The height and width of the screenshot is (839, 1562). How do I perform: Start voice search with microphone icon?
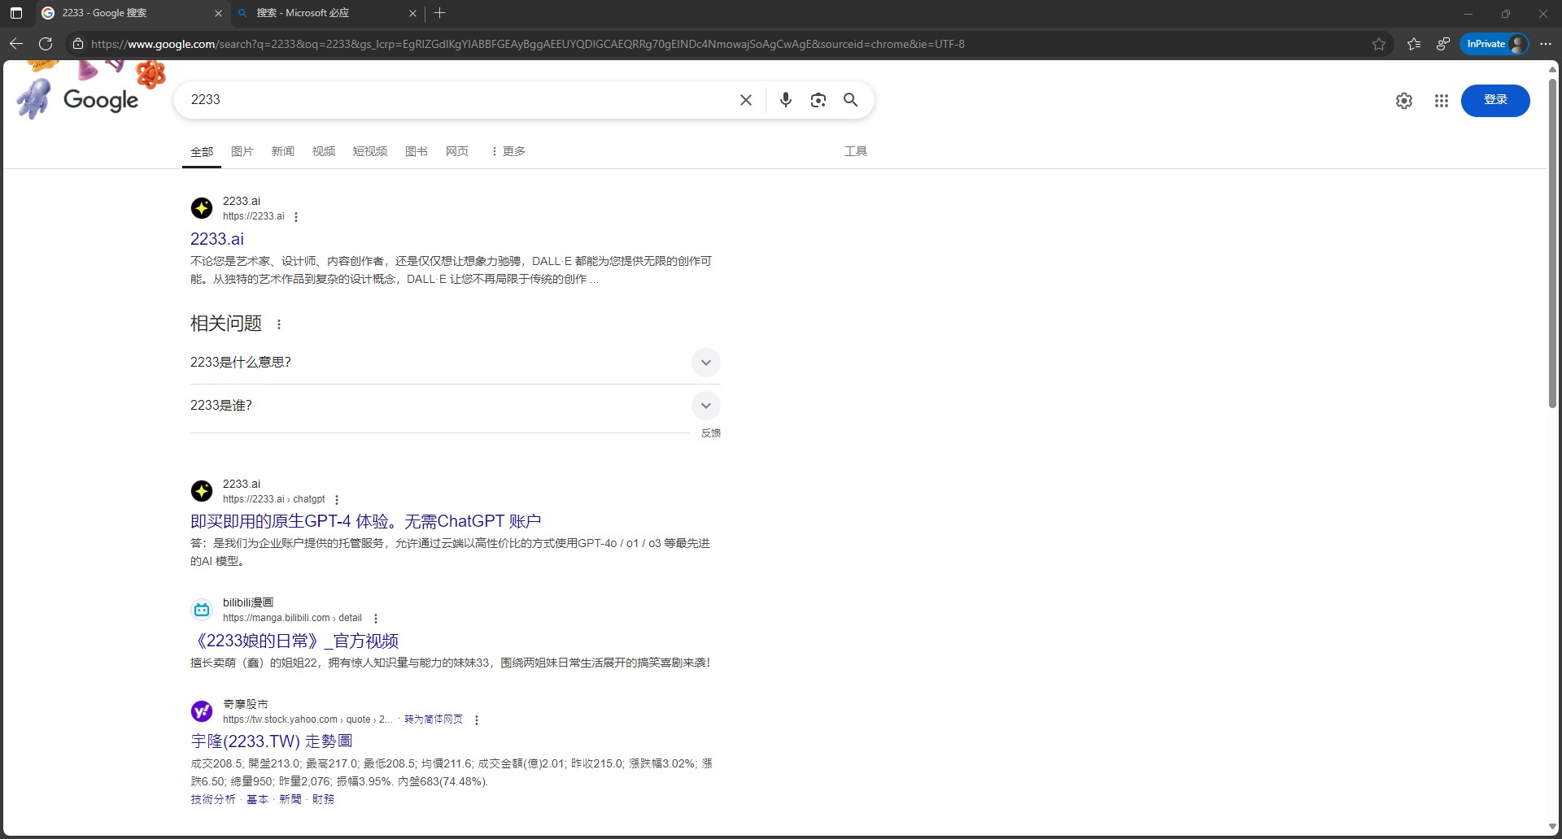[x=785, y=100]
